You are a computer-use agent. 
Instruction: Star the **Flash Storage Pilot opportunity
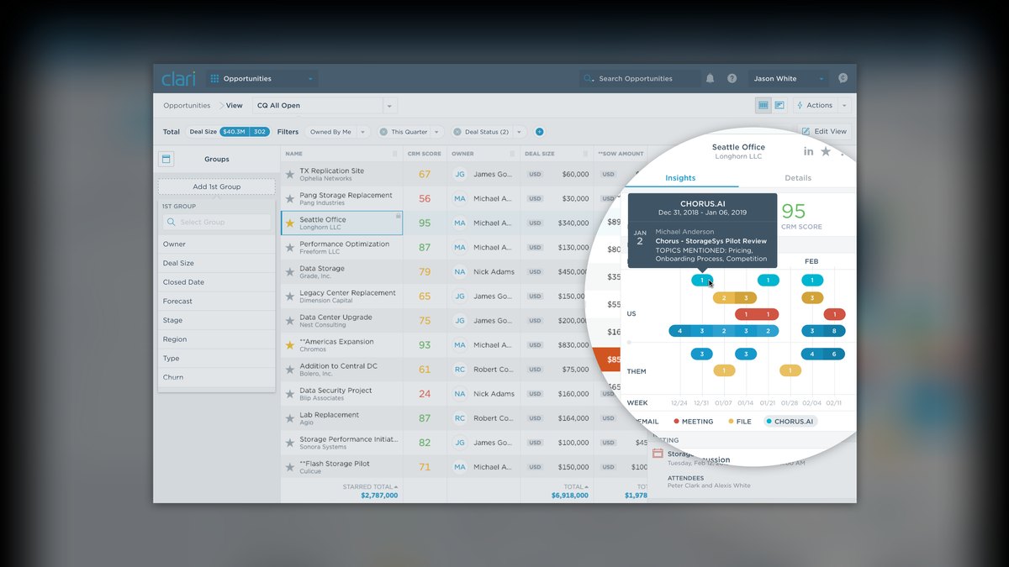[290, 466]
